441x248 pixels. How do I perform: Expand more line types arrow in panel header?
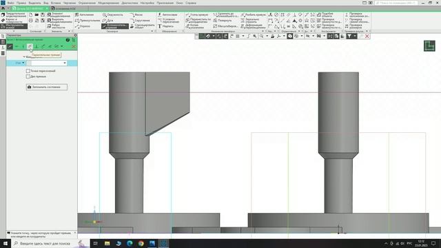(62, 46)
